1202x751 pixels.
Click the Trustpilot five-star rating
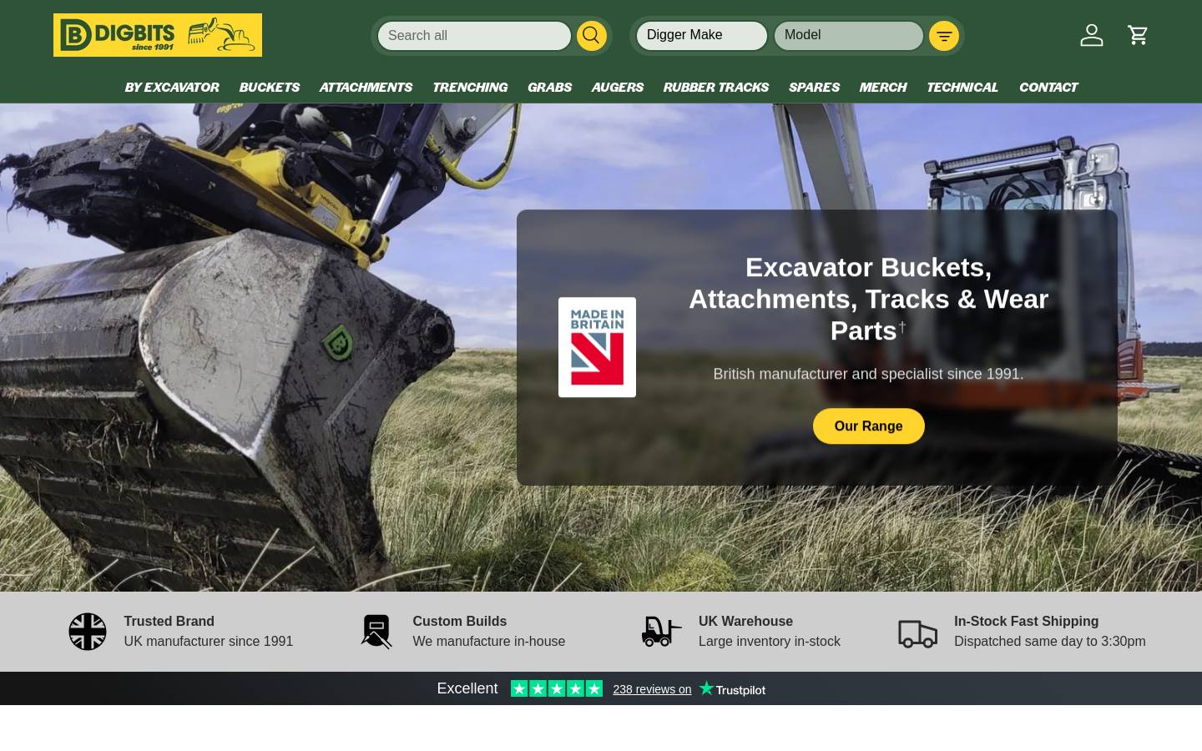557,689
